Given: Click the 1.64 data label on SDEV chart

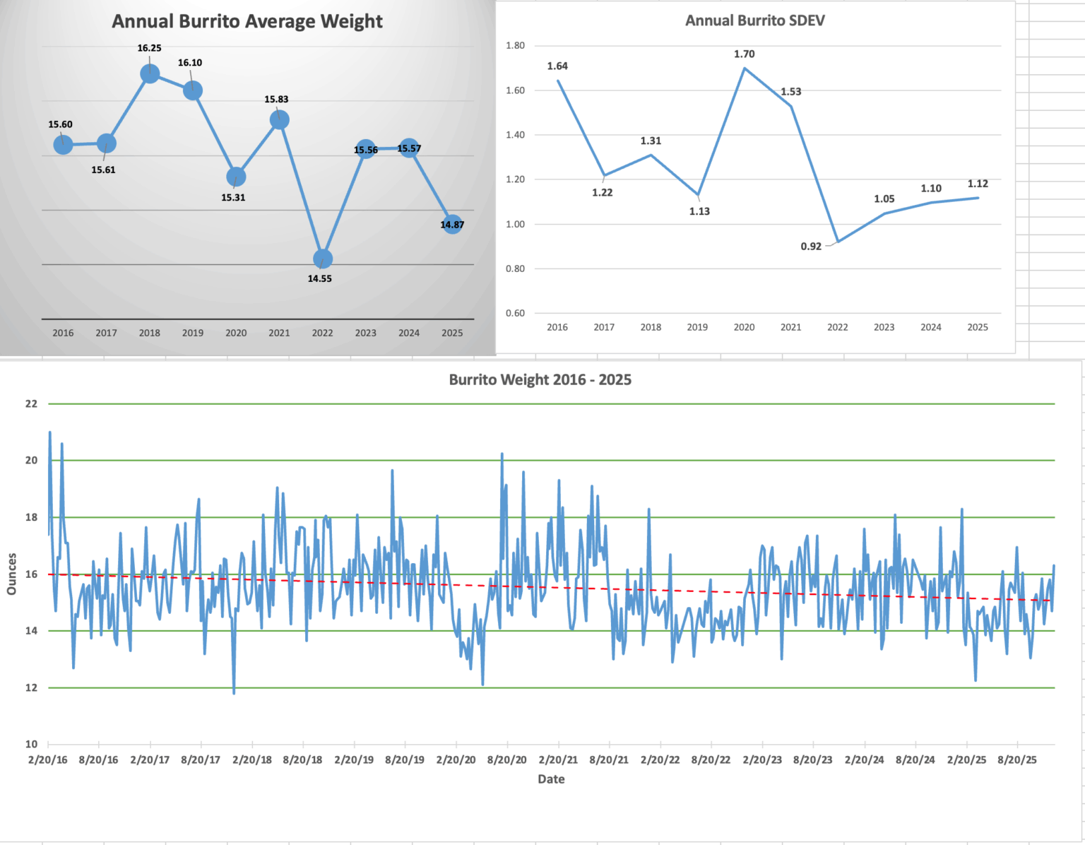Looking at the screenshot, I should click(557, 67).
